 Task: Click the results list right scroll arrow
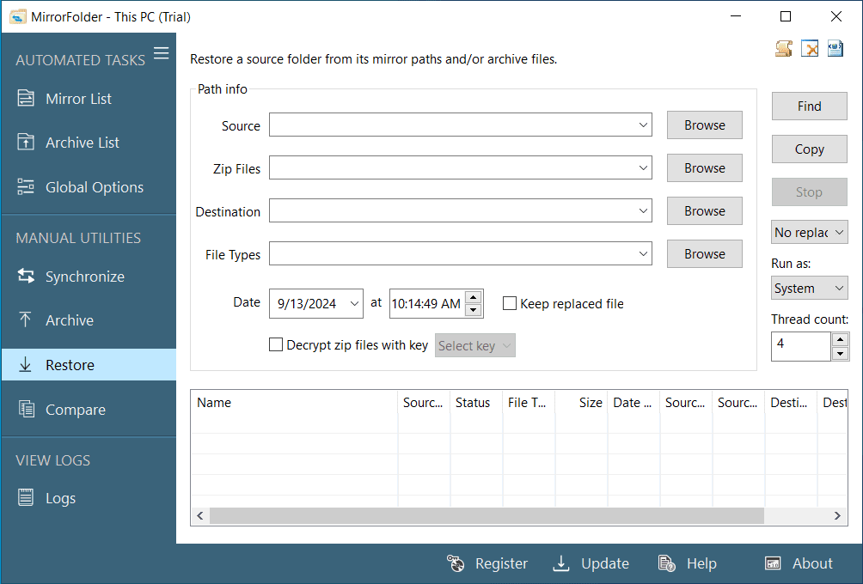837,516
